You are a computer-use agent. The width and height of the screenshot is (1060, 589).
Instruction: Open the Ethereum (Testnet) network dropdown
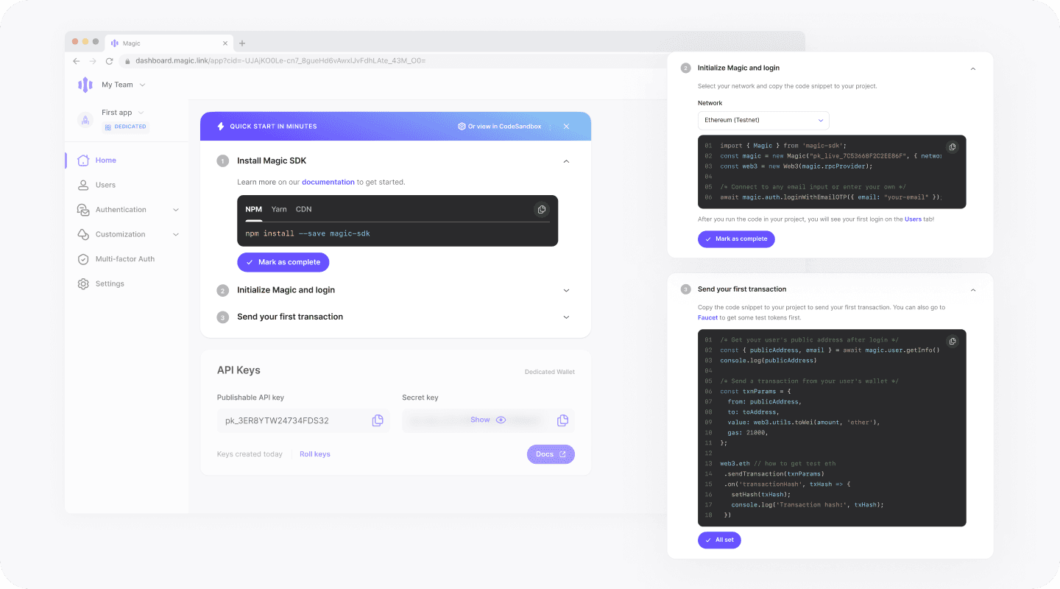(x=763, y=120)
